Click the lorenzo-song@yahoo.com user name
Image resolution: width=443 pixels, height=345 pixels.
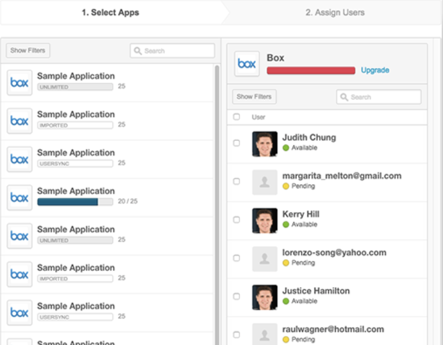334,253
